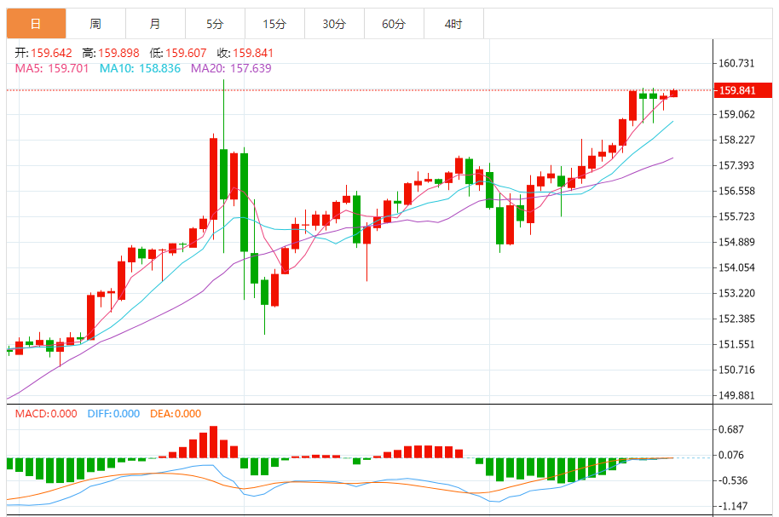Click the high price value 159.898

tap(118, 53)
